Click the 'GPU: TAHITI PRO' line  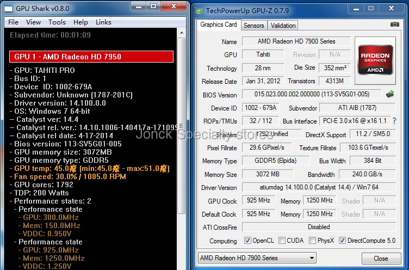point(42,71)
